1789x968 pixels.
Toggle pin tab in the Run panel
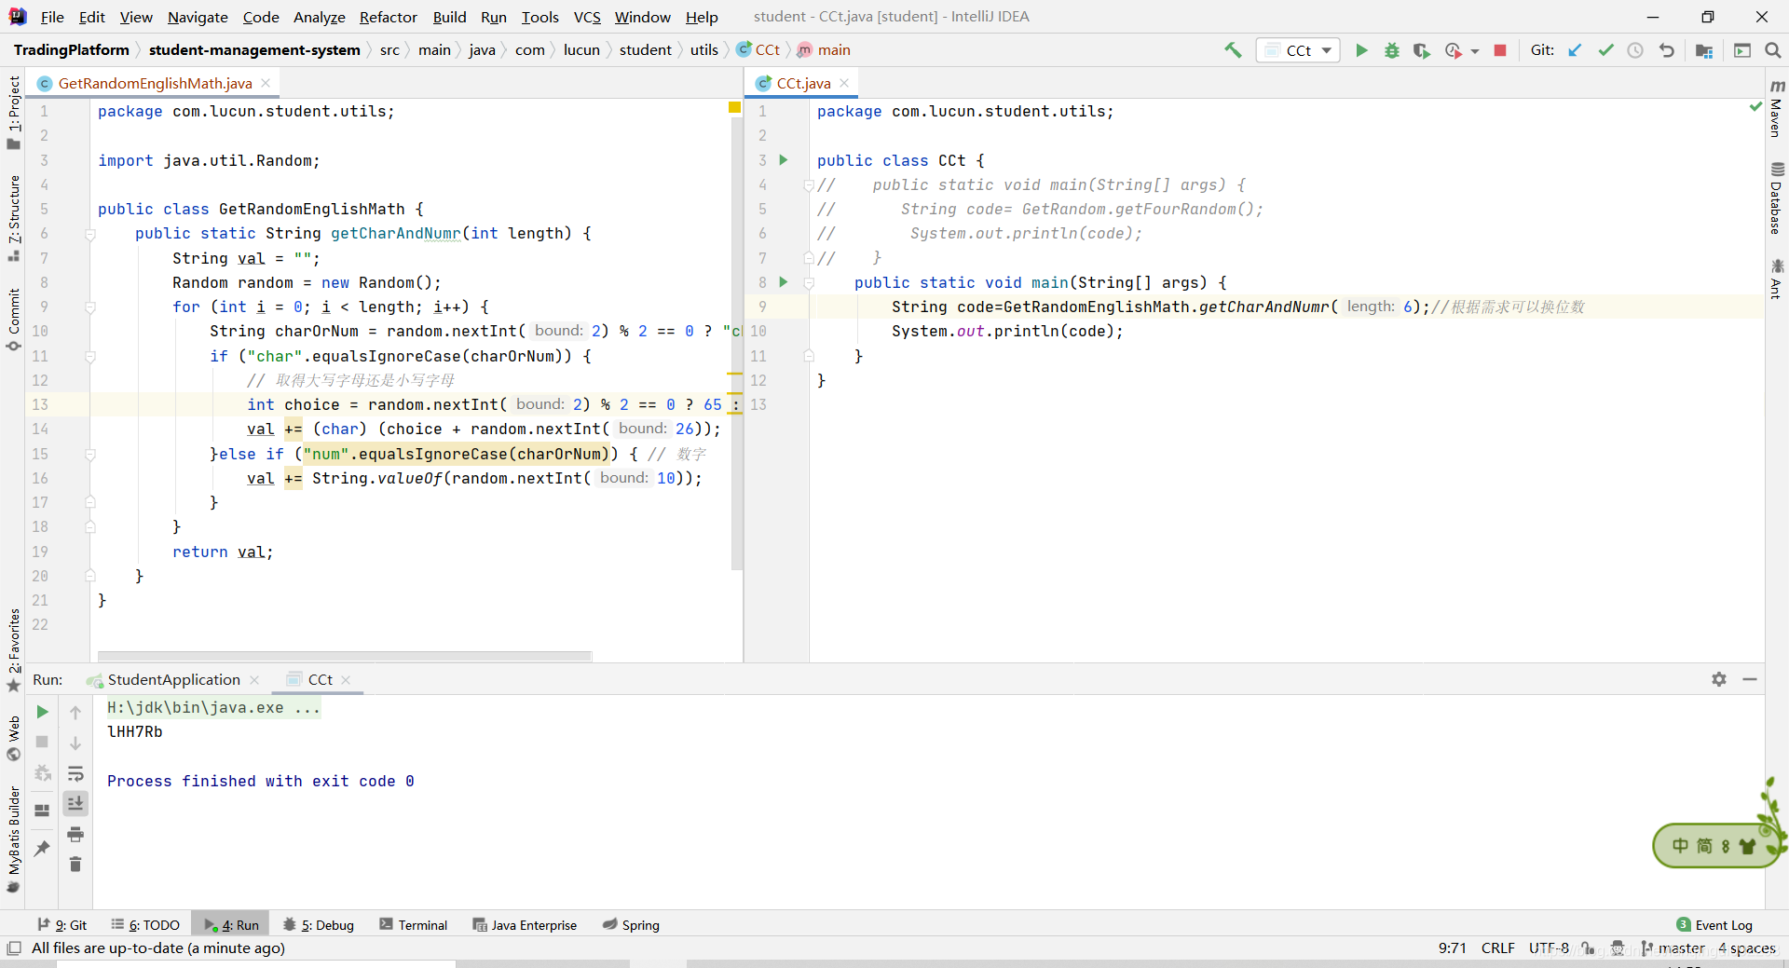[42, 848]
